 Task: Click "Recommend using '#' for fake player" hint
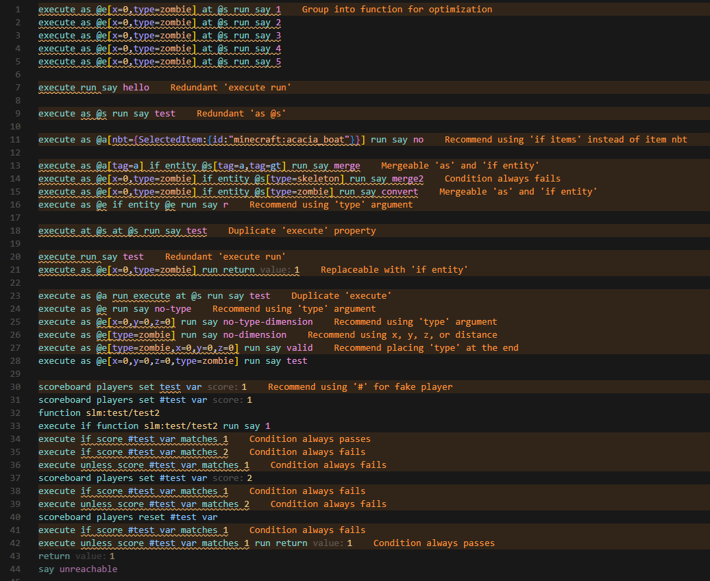(x=360, y=387)
